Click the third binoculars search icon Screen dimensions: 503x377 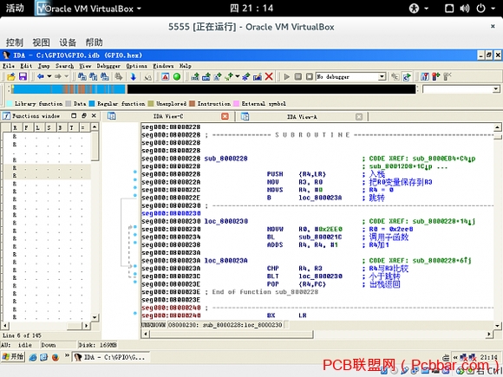105,76
